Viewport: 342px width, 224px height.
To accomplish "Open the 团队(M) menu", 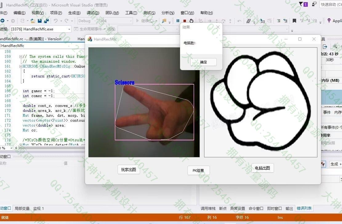I will [x=112, y=13].
